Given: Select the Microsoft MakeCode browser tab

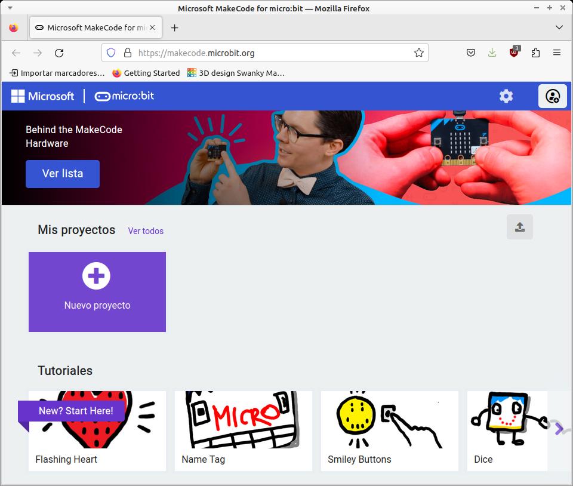Looking at the screenshot, I should (95, 27).
